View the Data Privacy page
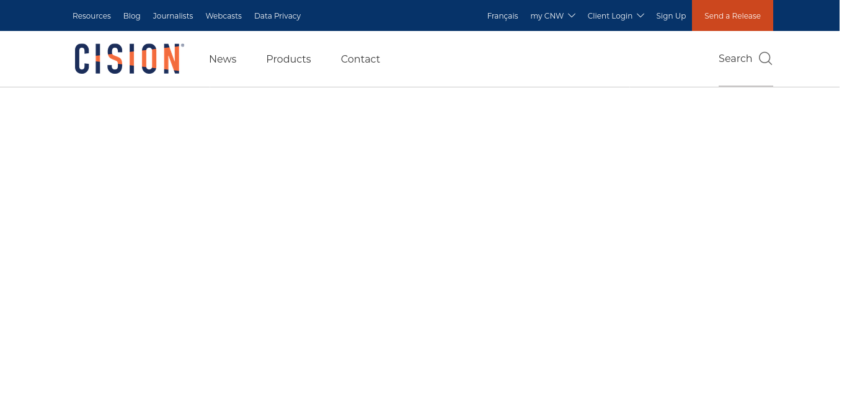 [277, 15]
